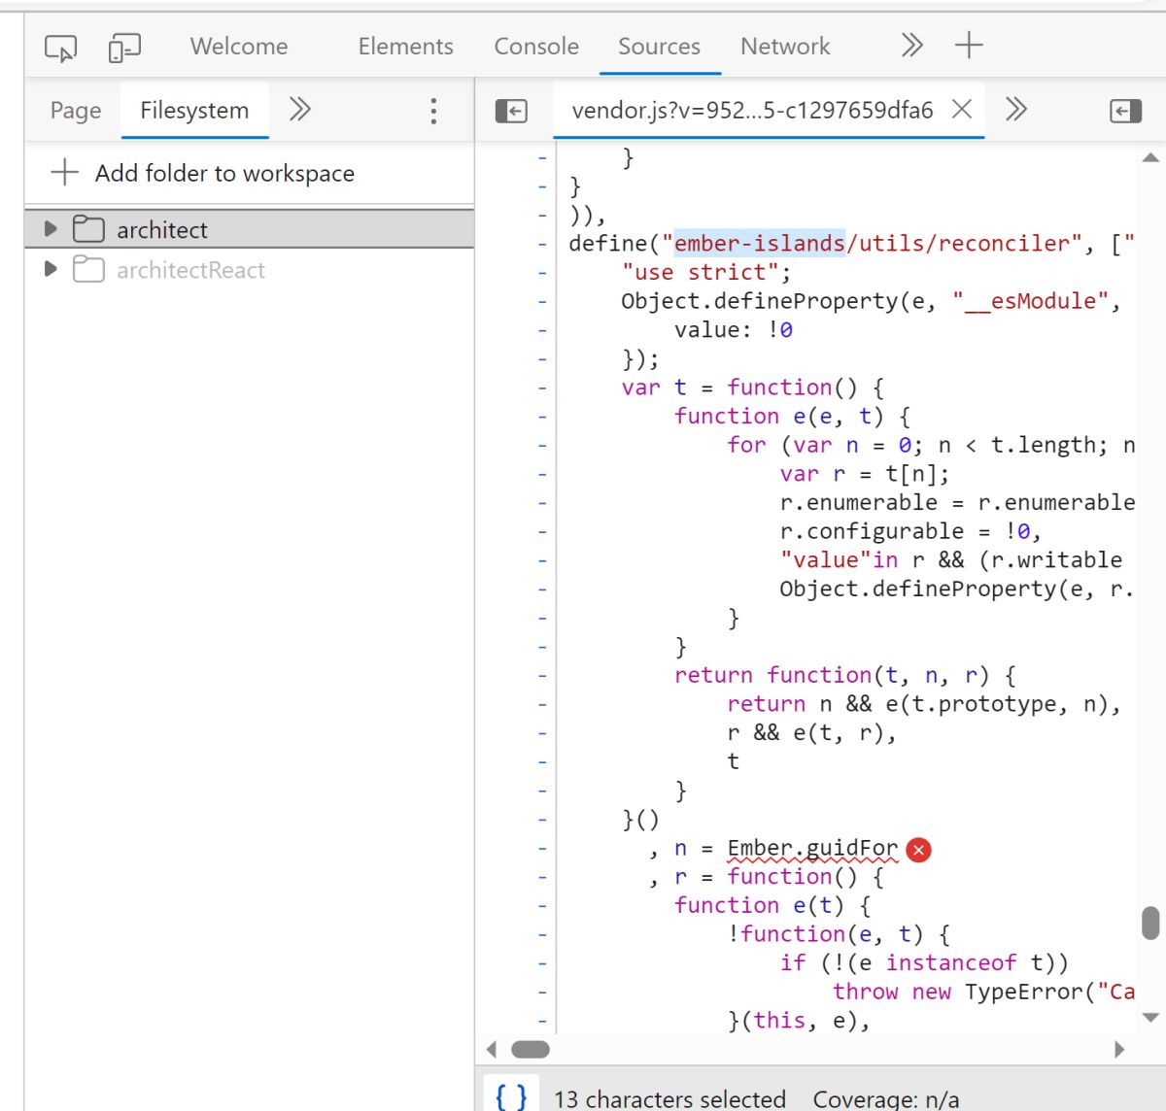Click the 'function e(e, t) {' line
Viewport: 1166px width, 1111px height.
(793, 417)
